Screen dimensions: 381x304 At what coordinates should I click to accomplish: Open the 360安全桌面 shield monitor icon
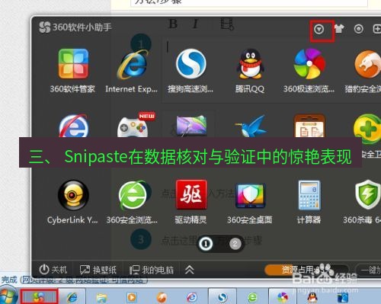[250, 196]
